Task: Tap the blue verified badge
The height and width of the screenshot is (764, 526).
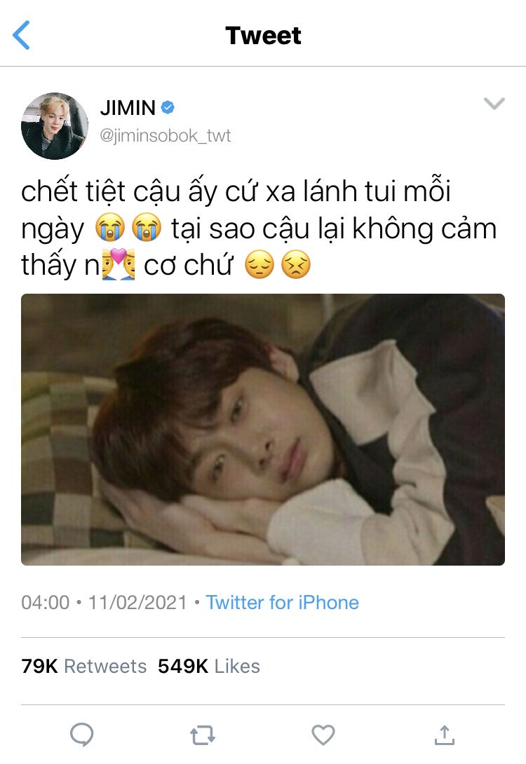Action: tap(168, 108)
